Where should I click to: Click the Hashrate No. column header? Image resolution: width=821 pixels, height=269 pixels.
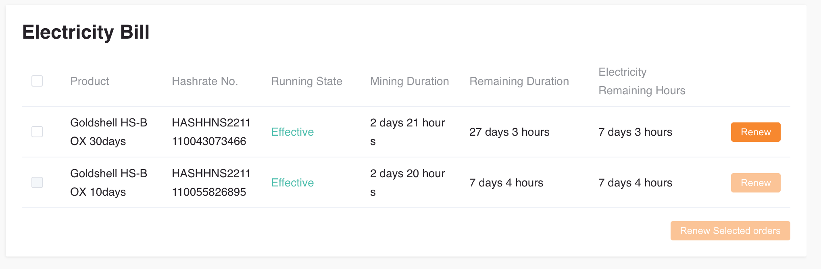[x=205, y=81]
